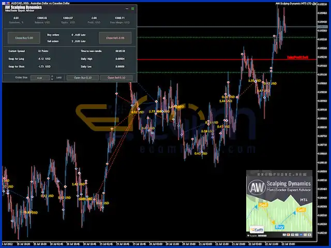This screenshot has width=331, height=248.
Task: Select the 1.44 USD profit label
Action: click(225, 101)
